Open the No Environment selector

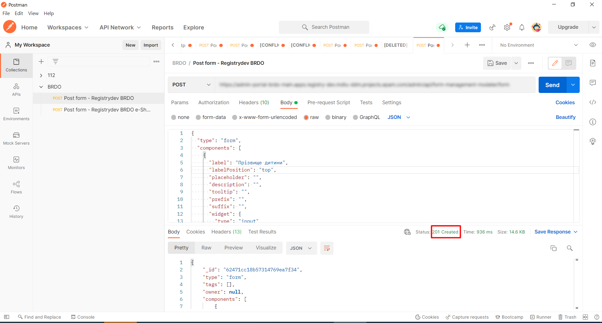(539, 45)
